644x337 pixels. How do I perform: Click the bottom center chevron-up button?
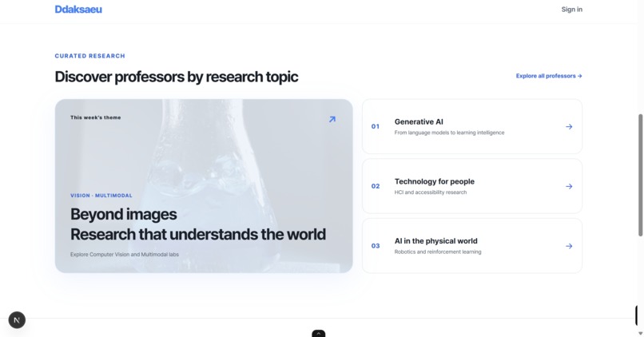click(x=318, y=333)
